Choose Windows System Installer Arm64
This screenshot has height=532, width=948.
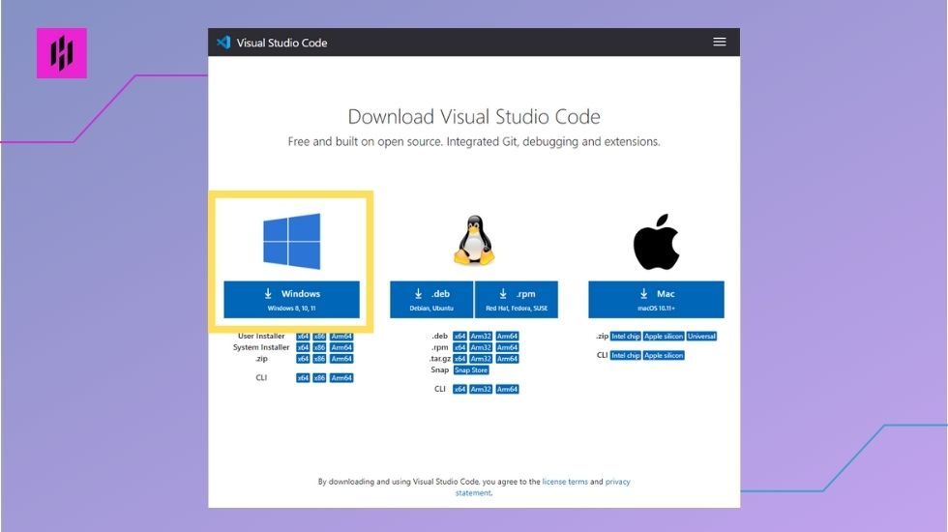point(341,347)
